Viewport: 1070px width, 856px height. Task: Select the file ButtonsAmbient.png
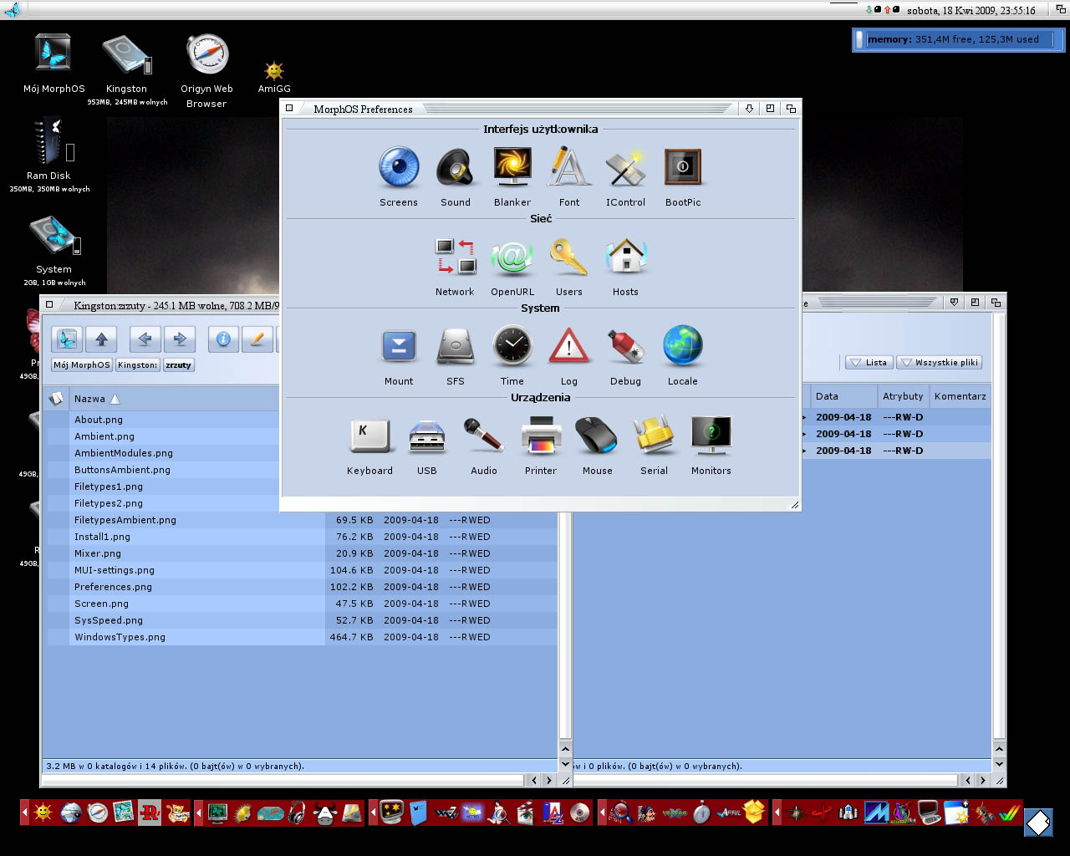point(122,470)
